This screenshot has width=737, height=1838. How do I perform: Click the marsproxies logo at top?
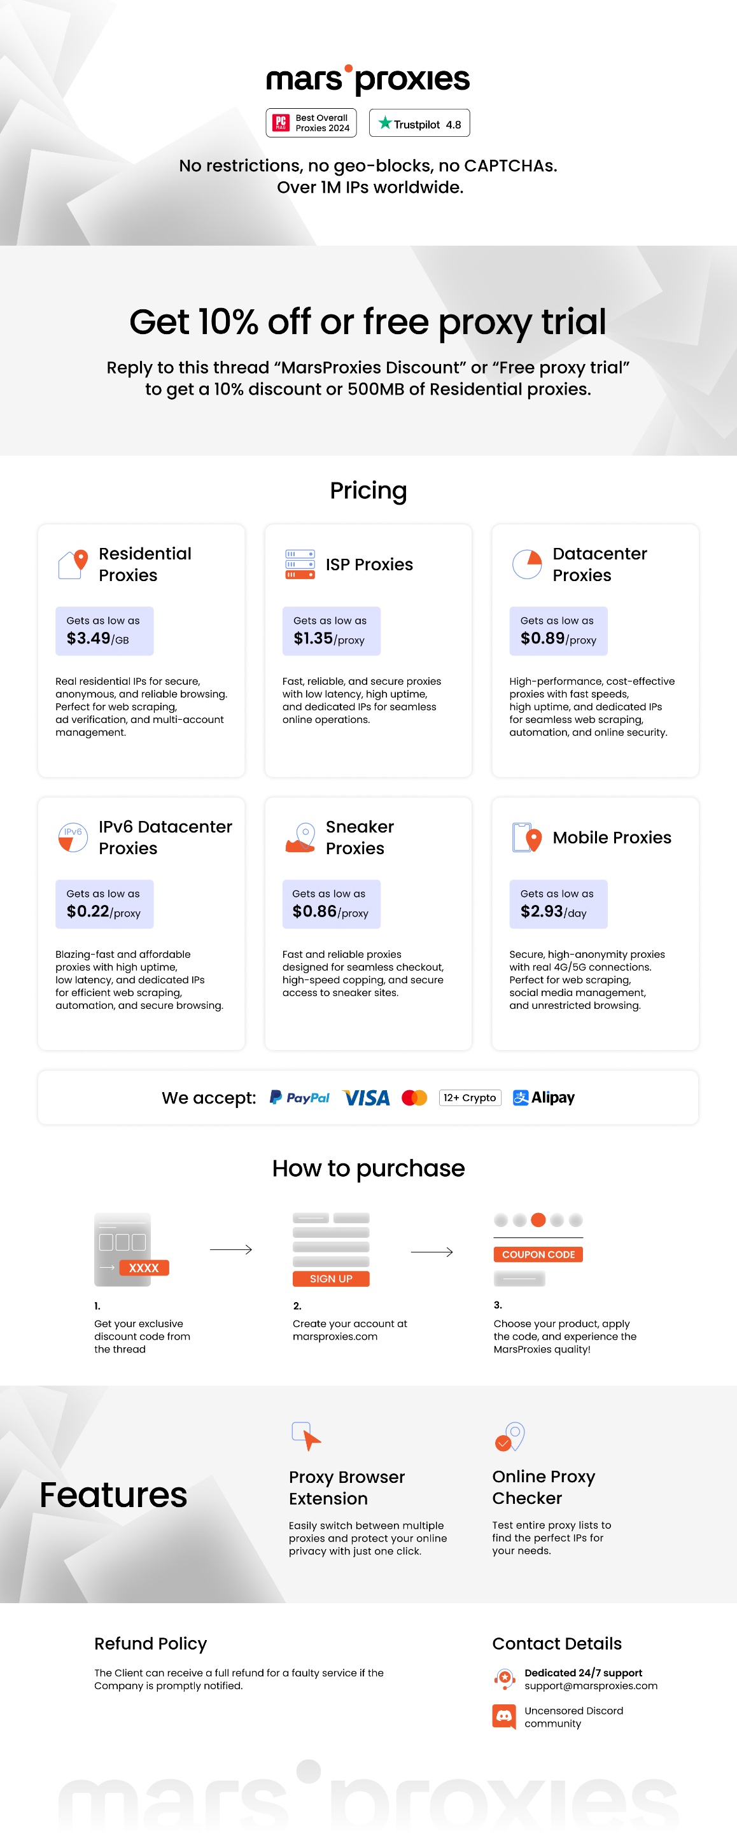[368, 78]
